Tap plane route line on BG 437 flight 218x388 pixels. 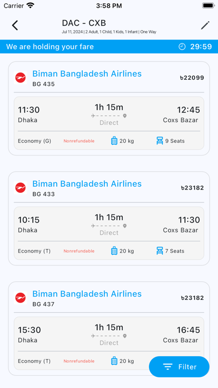pyautogui.click(x=109, y=336)
